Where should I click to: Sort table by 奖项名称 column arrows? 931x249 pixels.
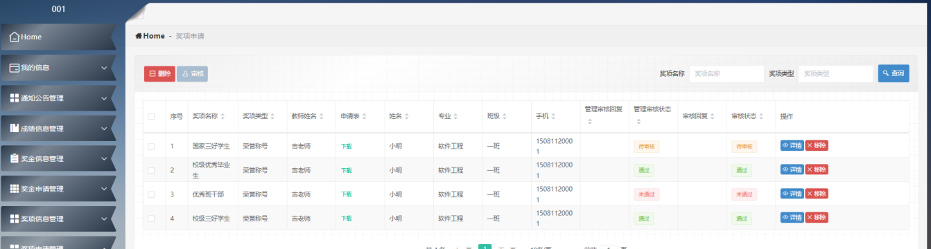pyautogui.click(x=223, y=116)
